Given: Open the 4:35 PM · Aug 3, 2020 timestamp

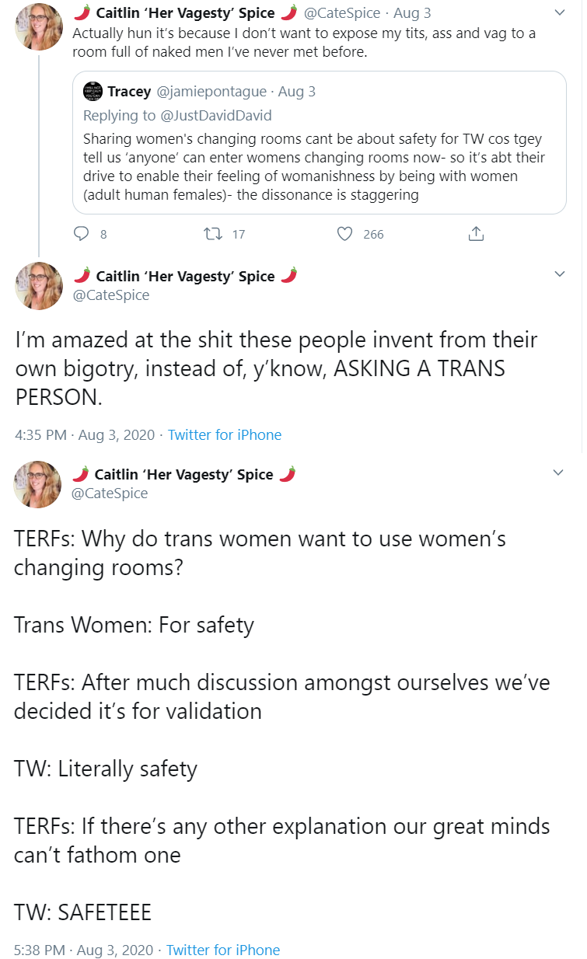Looking at the screenshot, I should [x=86, y=435].
